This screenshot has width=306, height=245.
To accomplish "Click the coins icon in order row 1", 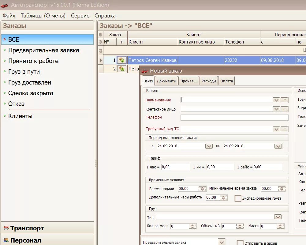I will pos(122,60).
